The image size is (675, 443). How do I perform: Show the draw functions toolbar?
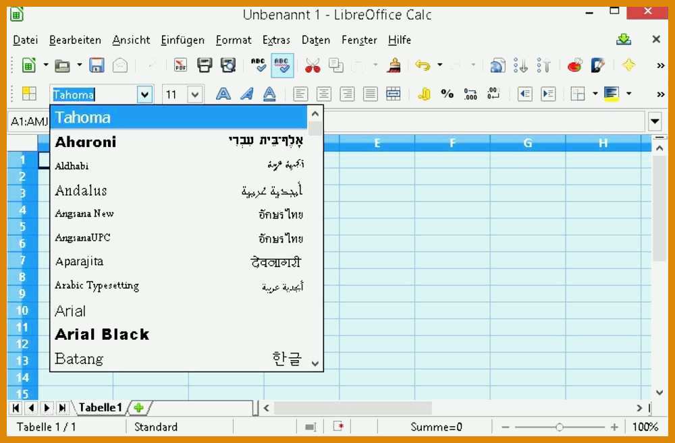tap(598, 65)
